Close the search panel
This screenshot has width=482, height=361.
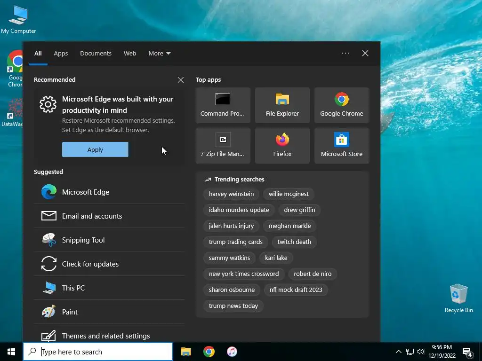365,53
